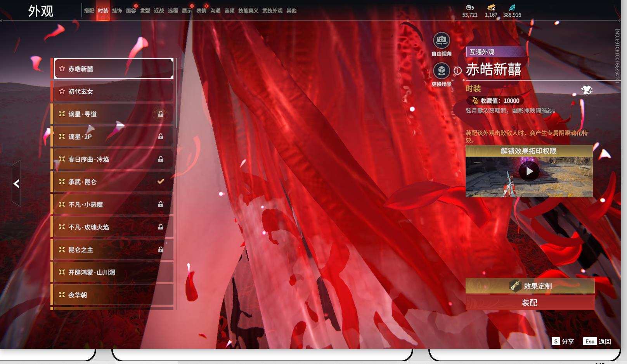
Task: Select the 滴星·寻道 outfit
Action: [113, 114]
